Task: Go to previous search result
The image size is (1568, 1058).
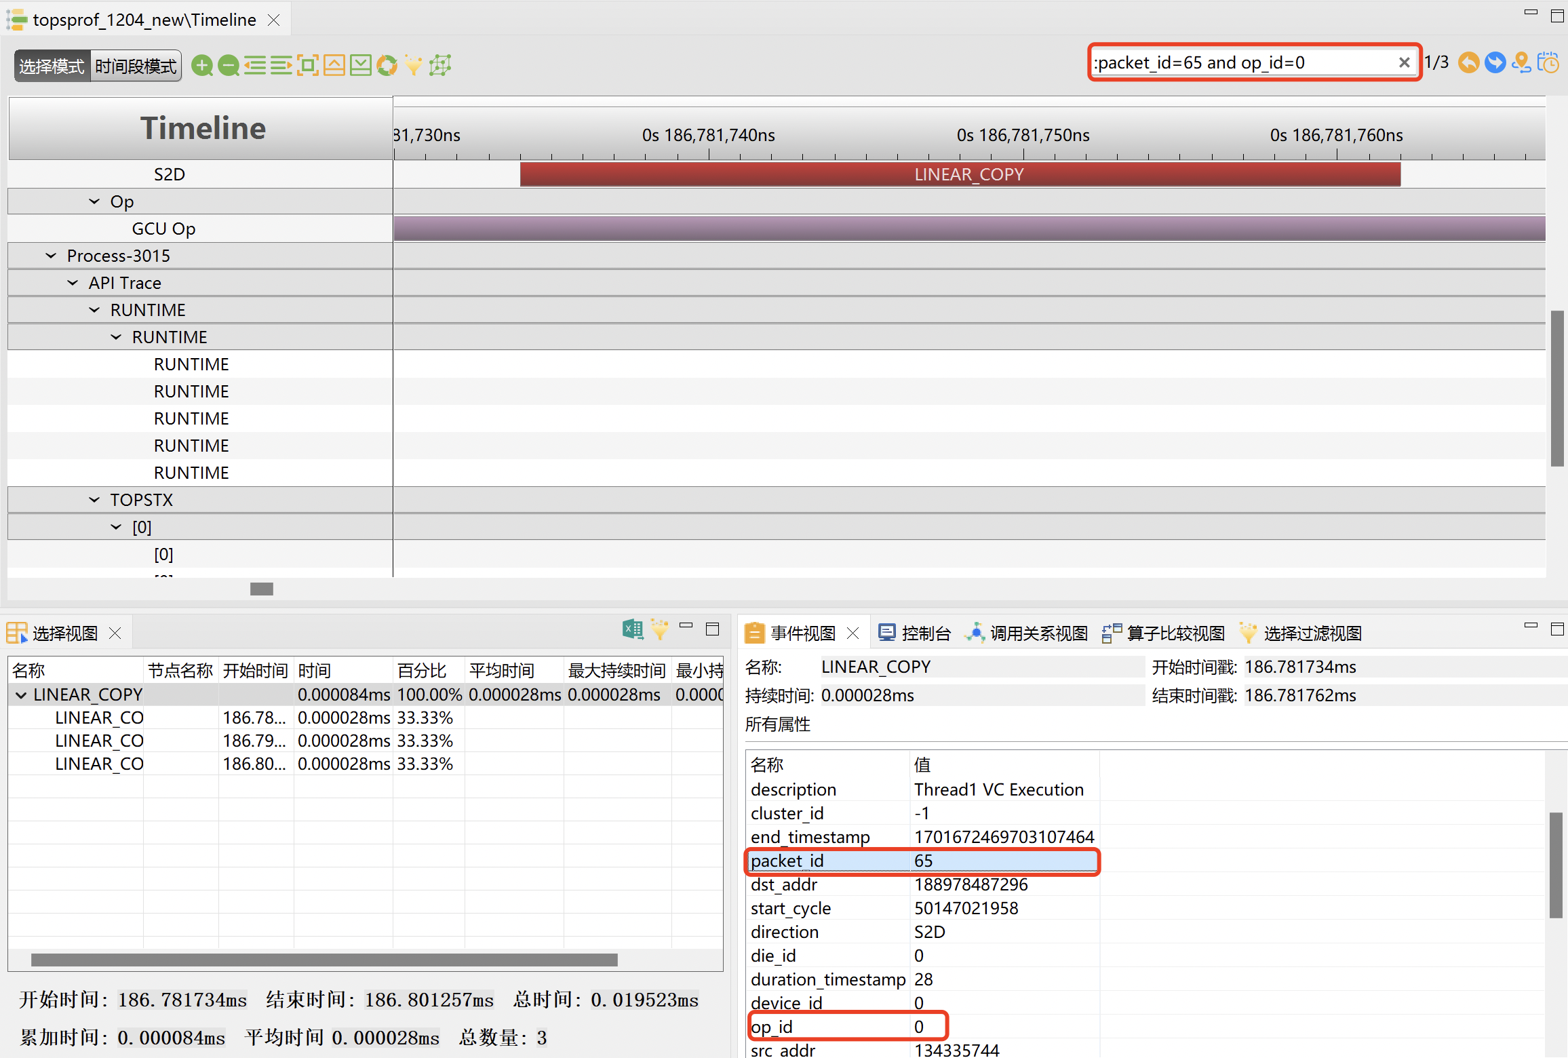Action: point(1469,63)
